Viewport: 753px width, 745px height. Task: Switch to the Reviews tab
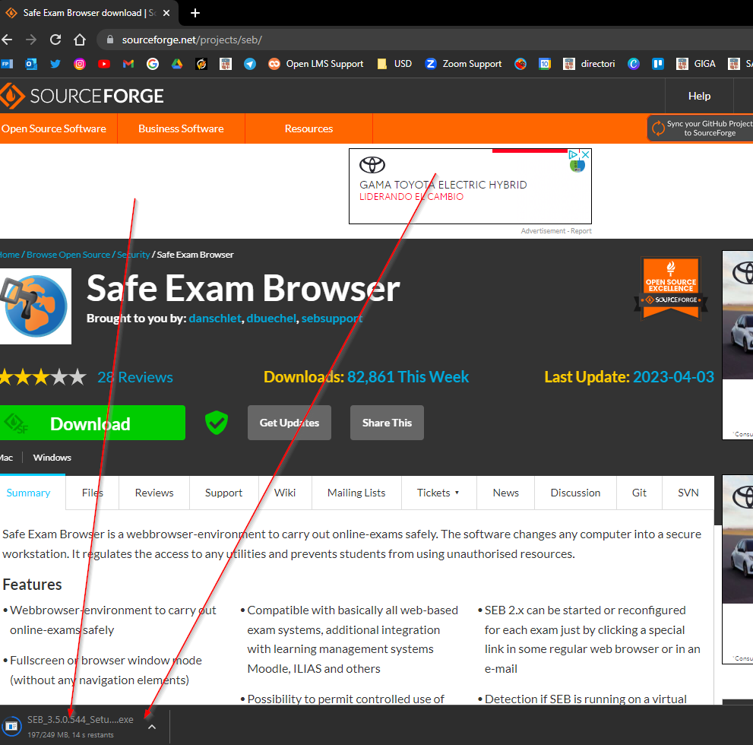154,493
